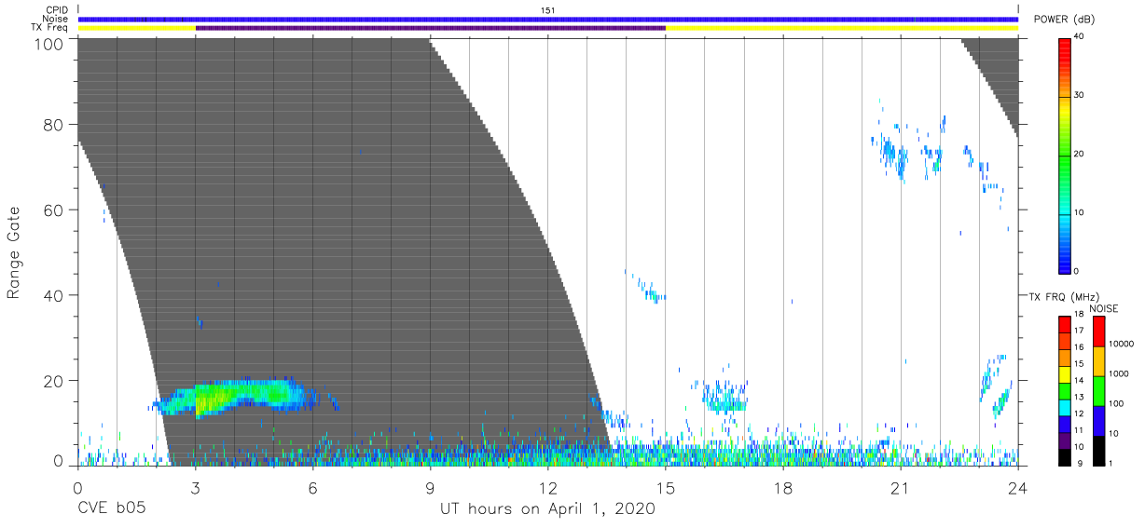This screenshot has width=1145, height=528.
Task: Click the y-axis tick label '100'
Action: coord(49,44)
